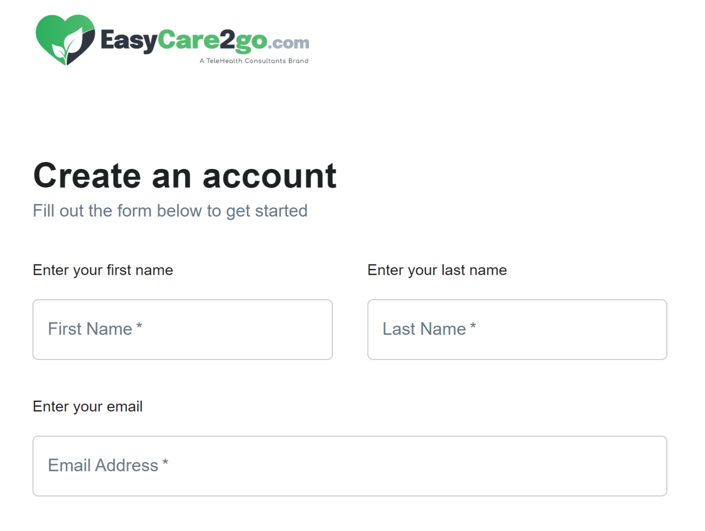Click inside the Last Name input field
The width and height of the screenshot is (705, 531).
coord(517,329)
